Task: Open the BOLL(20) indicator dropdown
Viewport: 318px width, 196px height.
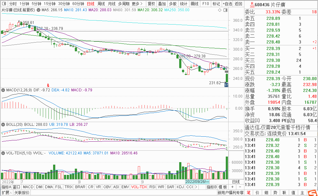Action: (x=3, y=124)
